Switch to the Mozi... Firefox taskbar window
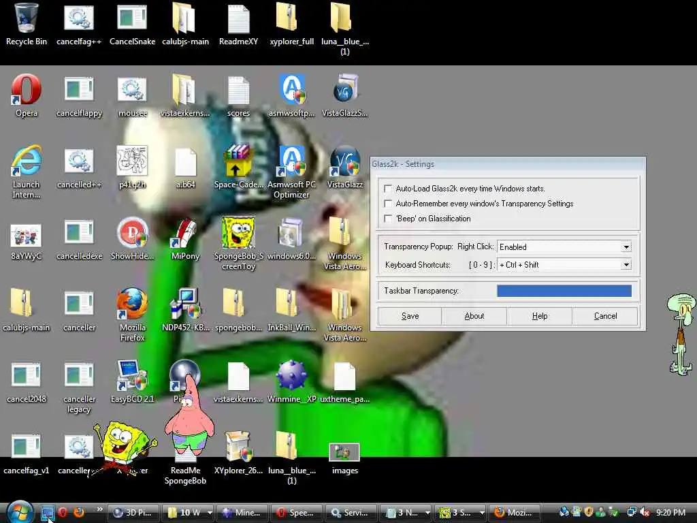The height and width of the screenshot is (523, 697). [x=515, y=513]
